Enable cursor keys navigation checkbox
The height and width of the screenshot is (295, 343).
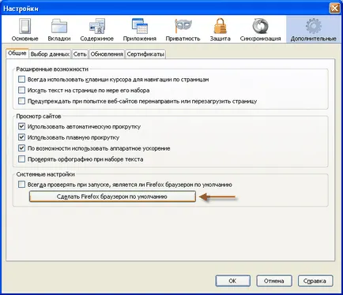pos(21,79)
